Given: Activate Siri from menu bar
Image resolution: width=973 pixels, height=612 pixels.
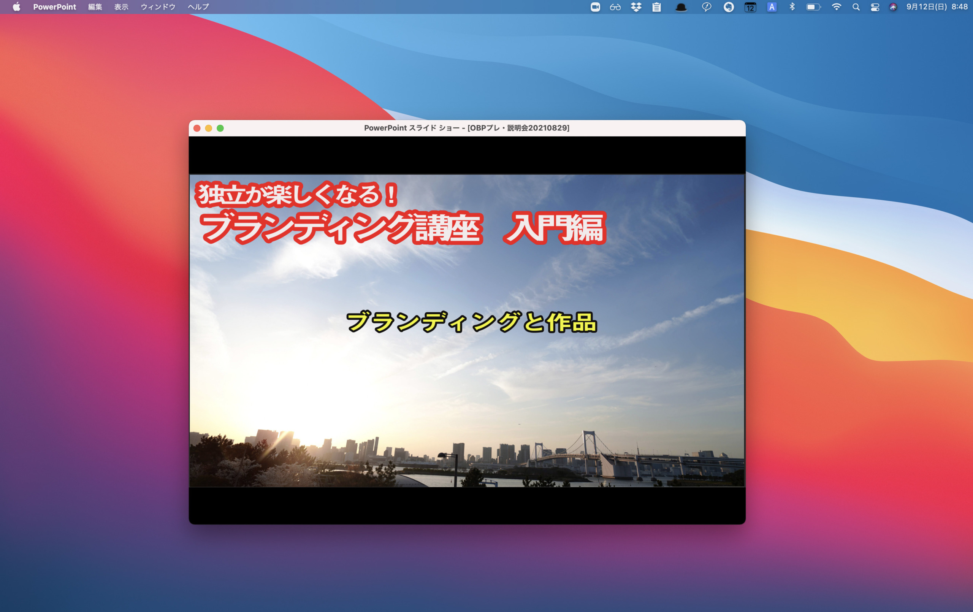Looking at the screenshot, I should pos(893,7).
